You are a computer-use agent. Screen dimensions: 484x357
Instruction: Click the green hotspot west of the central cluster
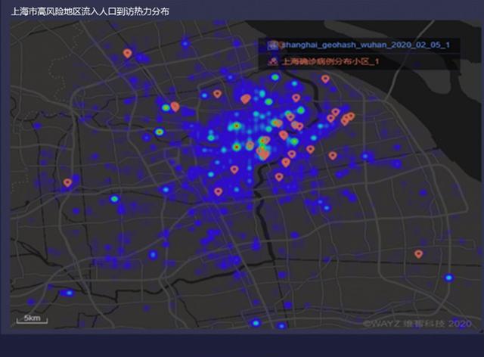tap(160, 132)
